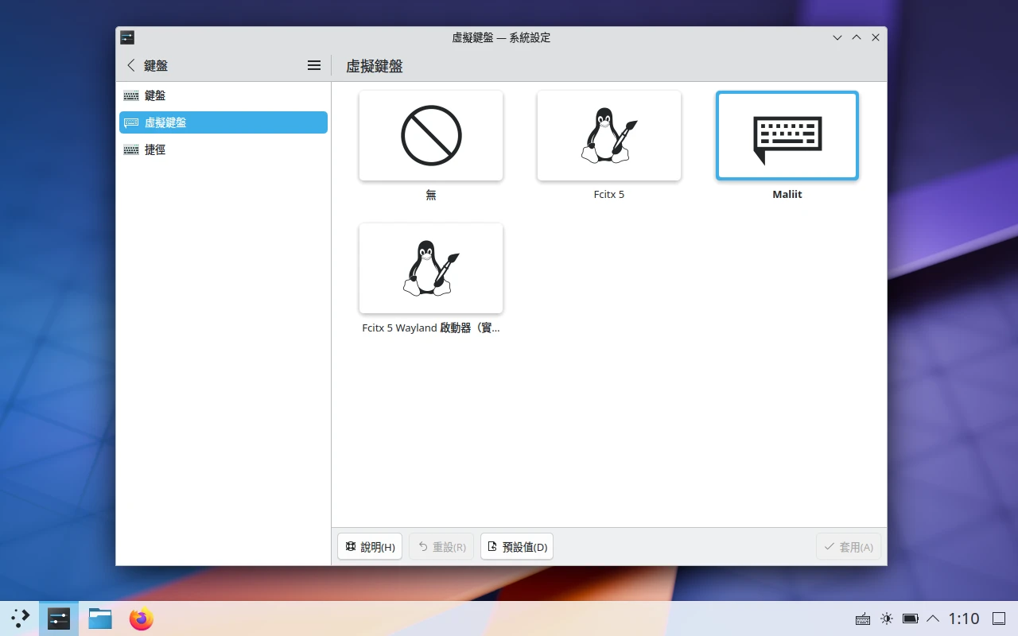Click System Settings icon in taskbar
Image resolution: width=1018 pixels, height=636 pixels.
(59, 619)
